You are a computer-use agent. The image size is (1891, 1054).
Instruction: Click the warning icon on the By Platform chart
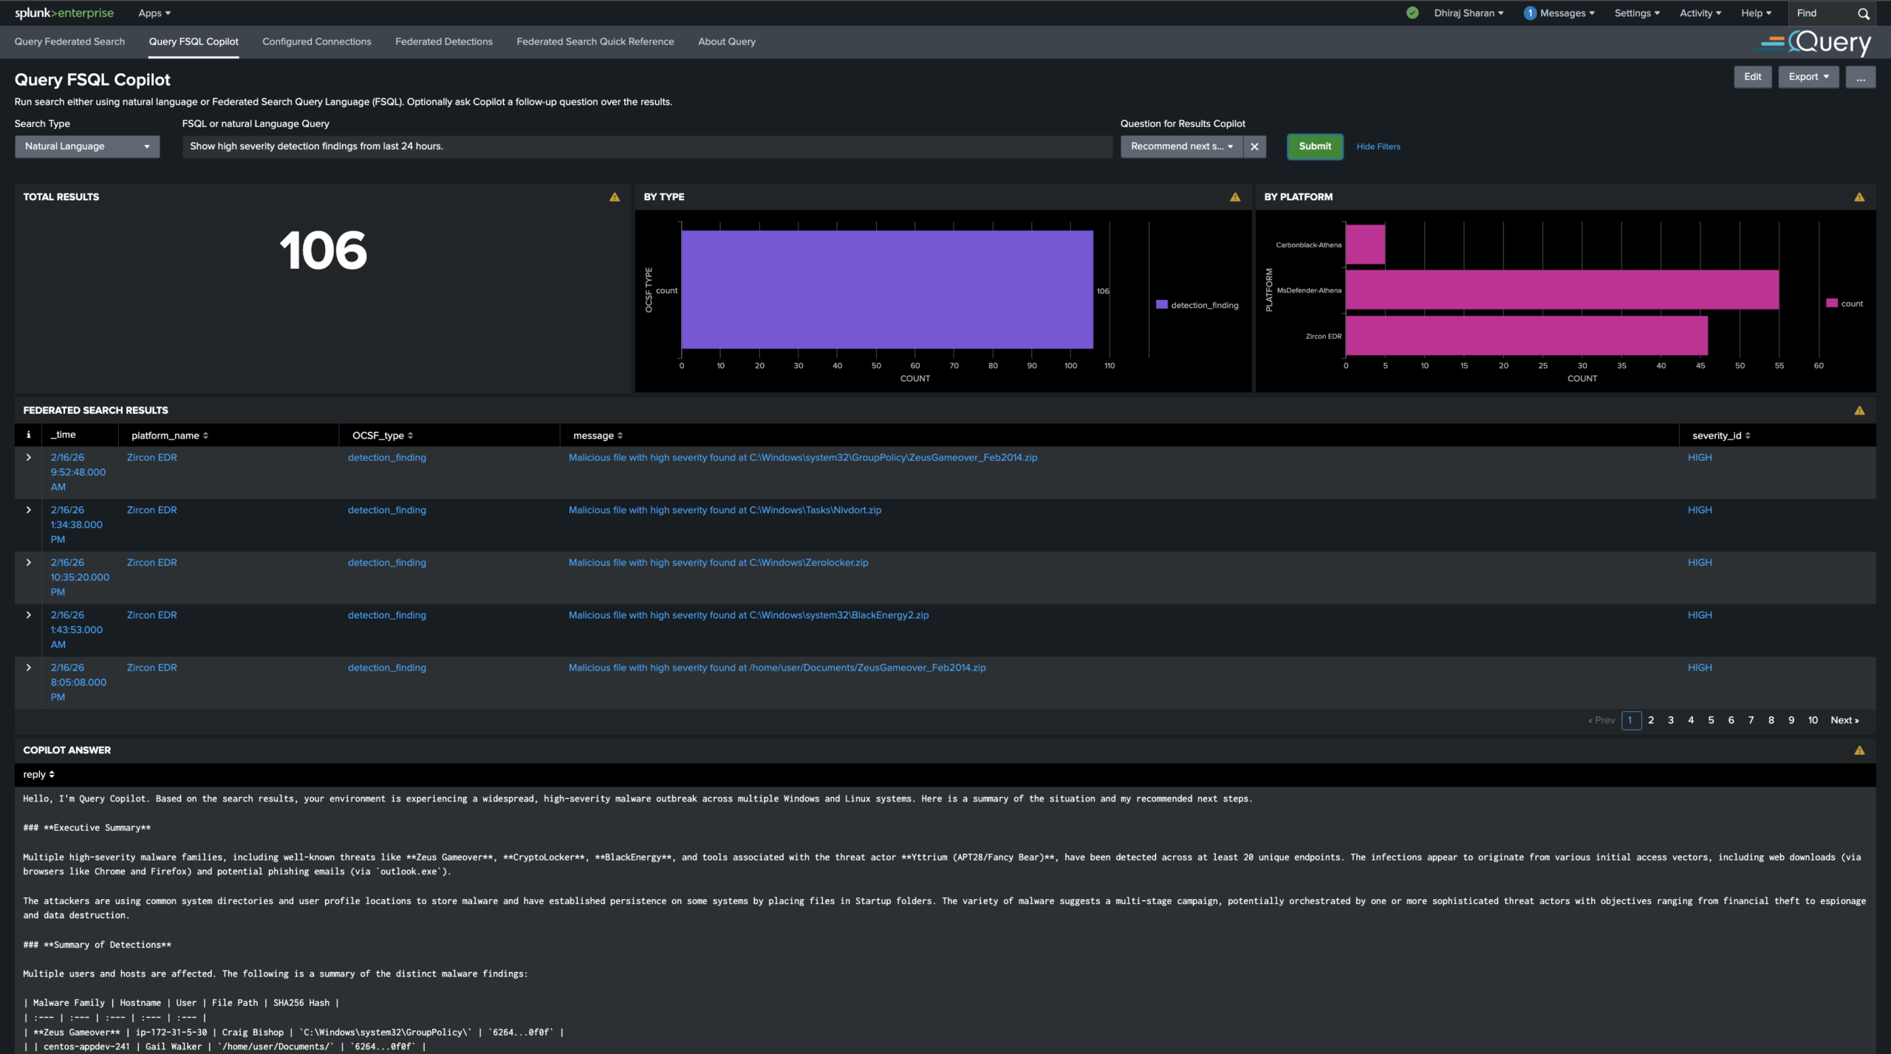[x=1860, y=196]
